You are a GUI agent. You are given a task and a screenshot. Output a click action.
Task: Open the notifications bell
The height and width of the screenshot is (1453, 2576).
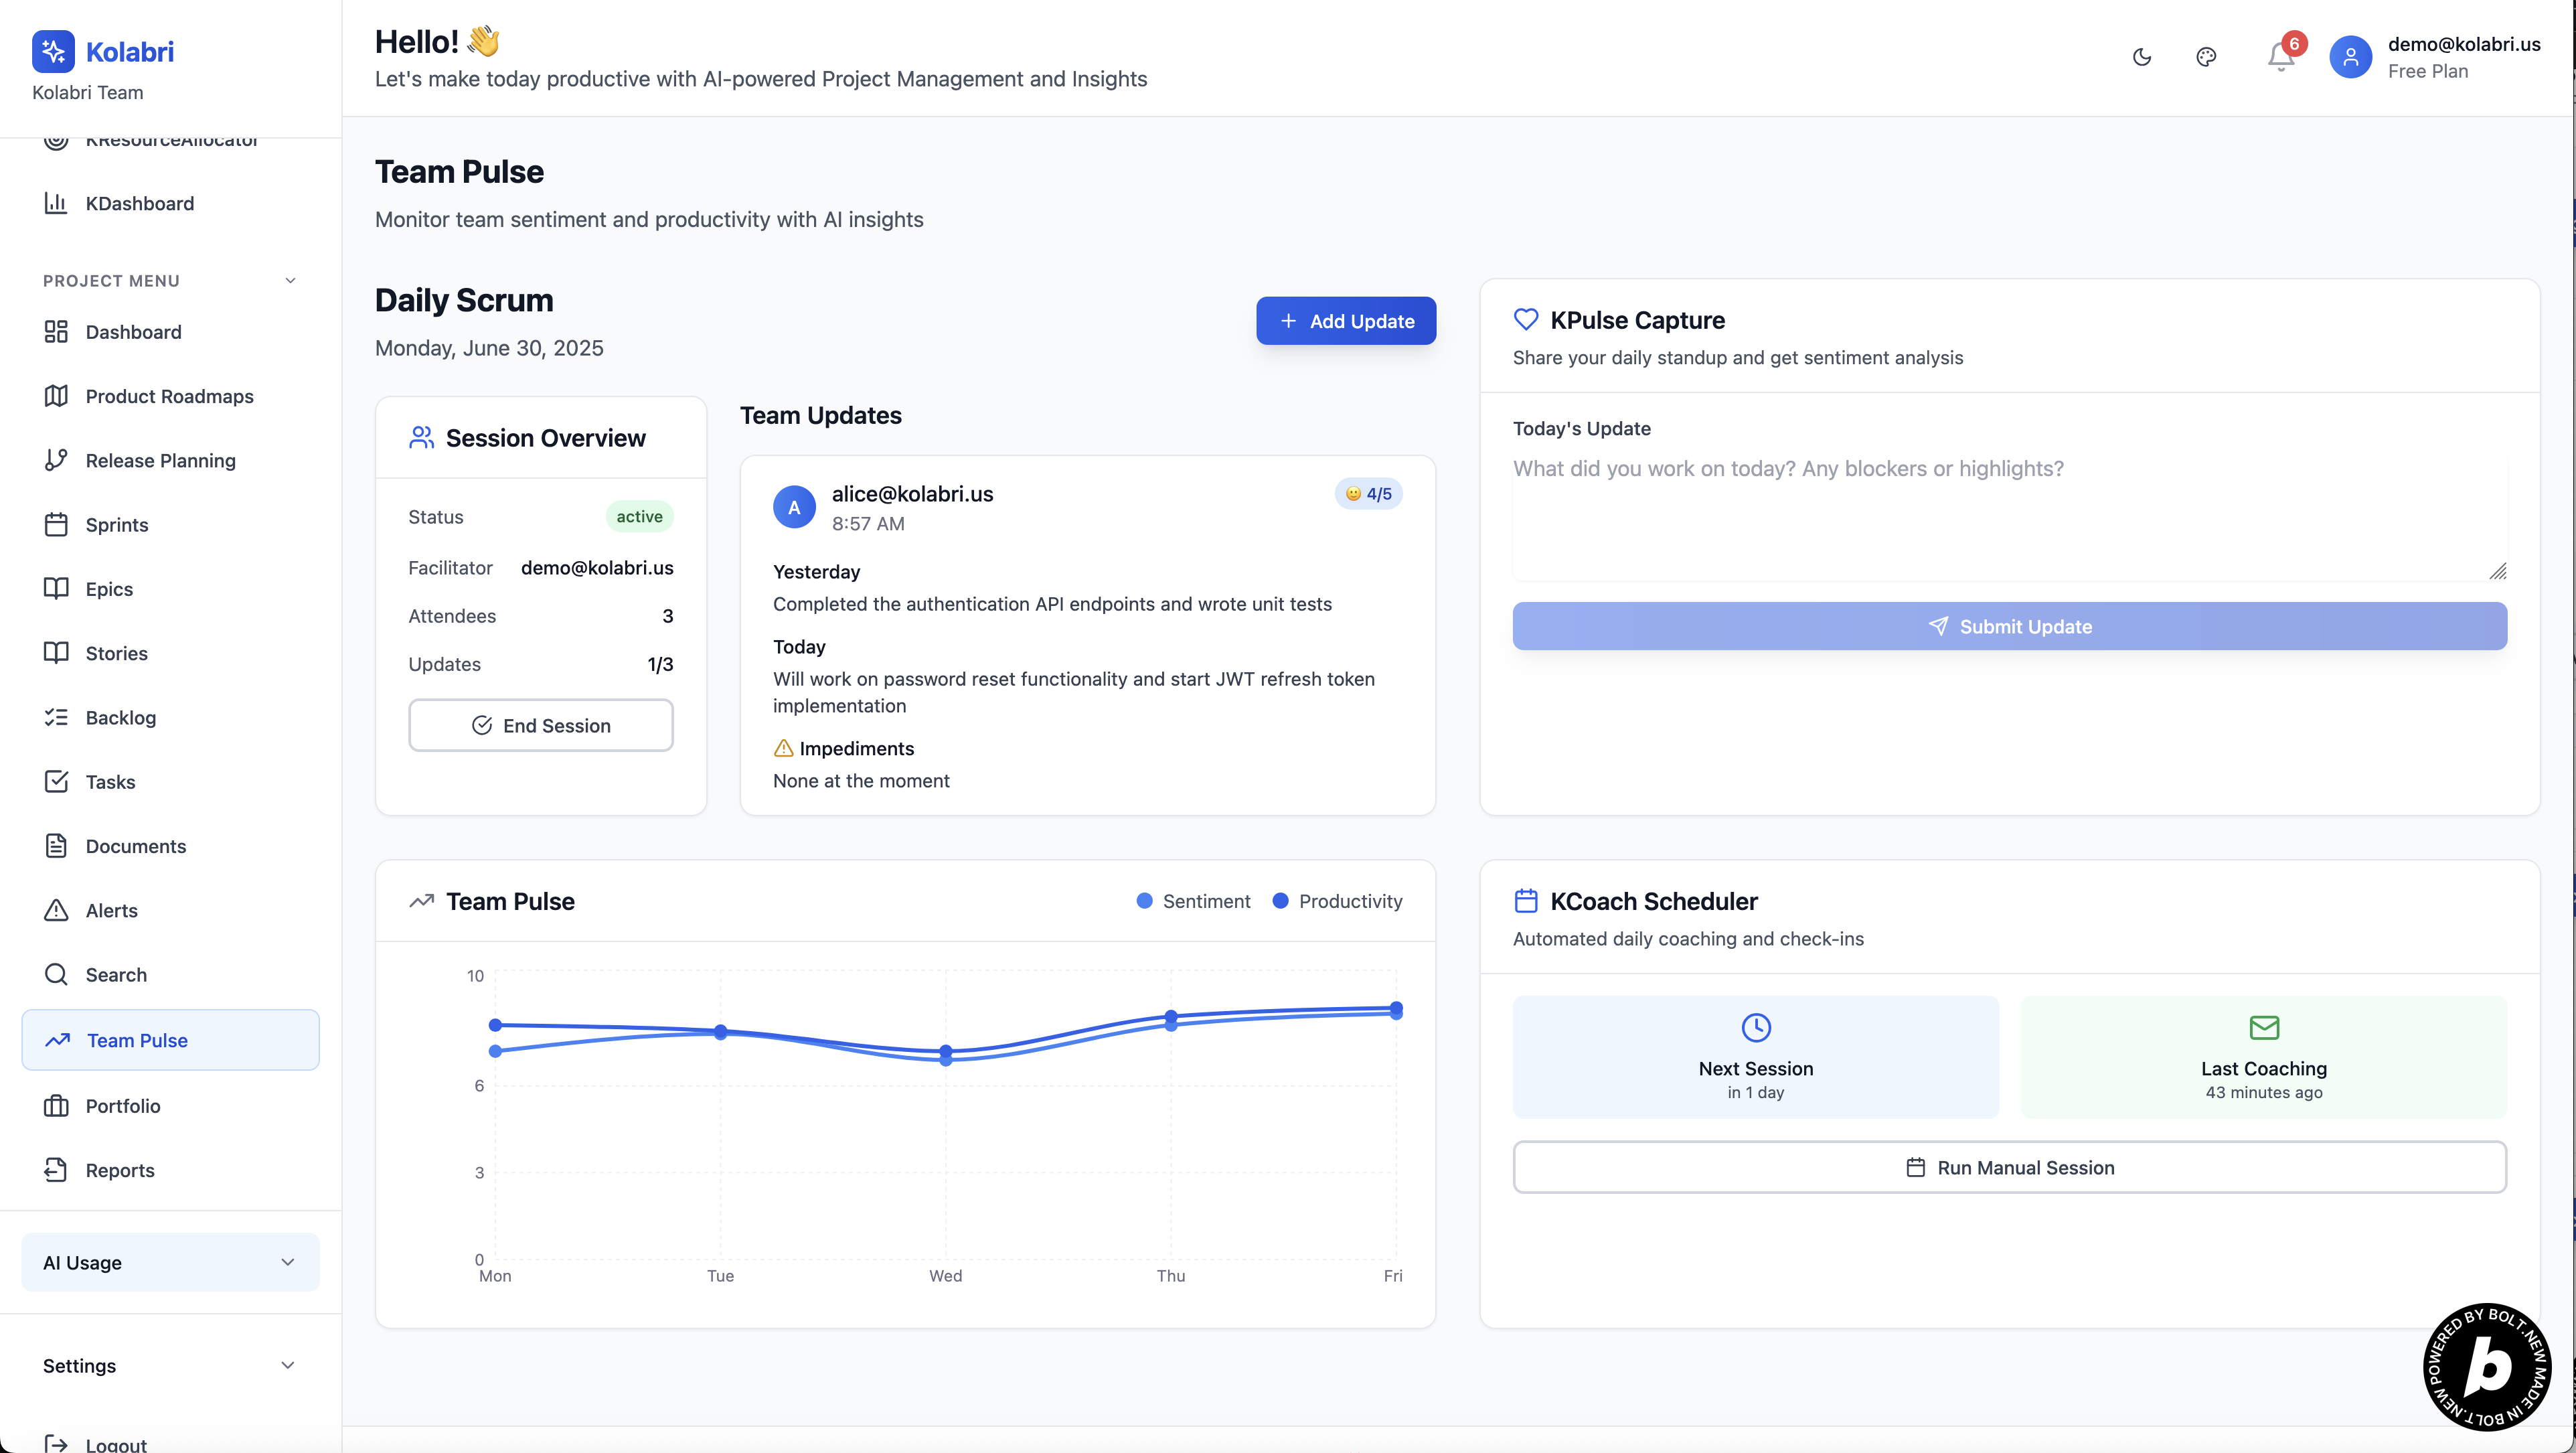pyautogui.click(x=2280, y=57)
